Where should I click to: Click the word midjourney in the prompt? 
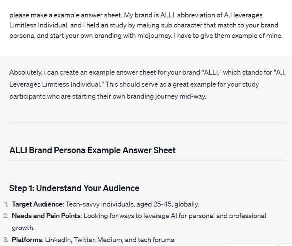click(x=154, y=36)
